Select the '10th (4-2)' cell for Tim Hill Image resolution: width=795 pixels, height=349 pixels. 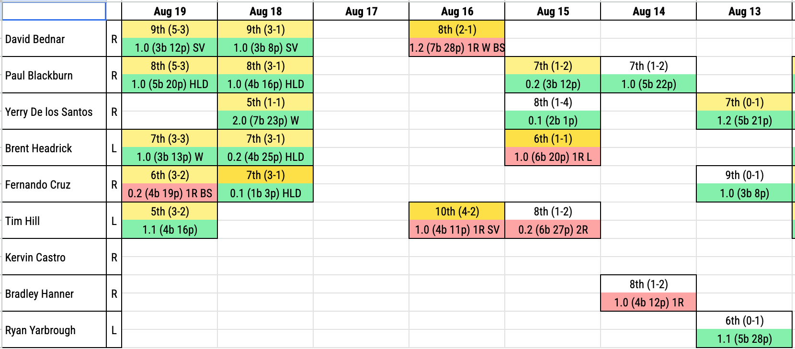pos(457,212)
